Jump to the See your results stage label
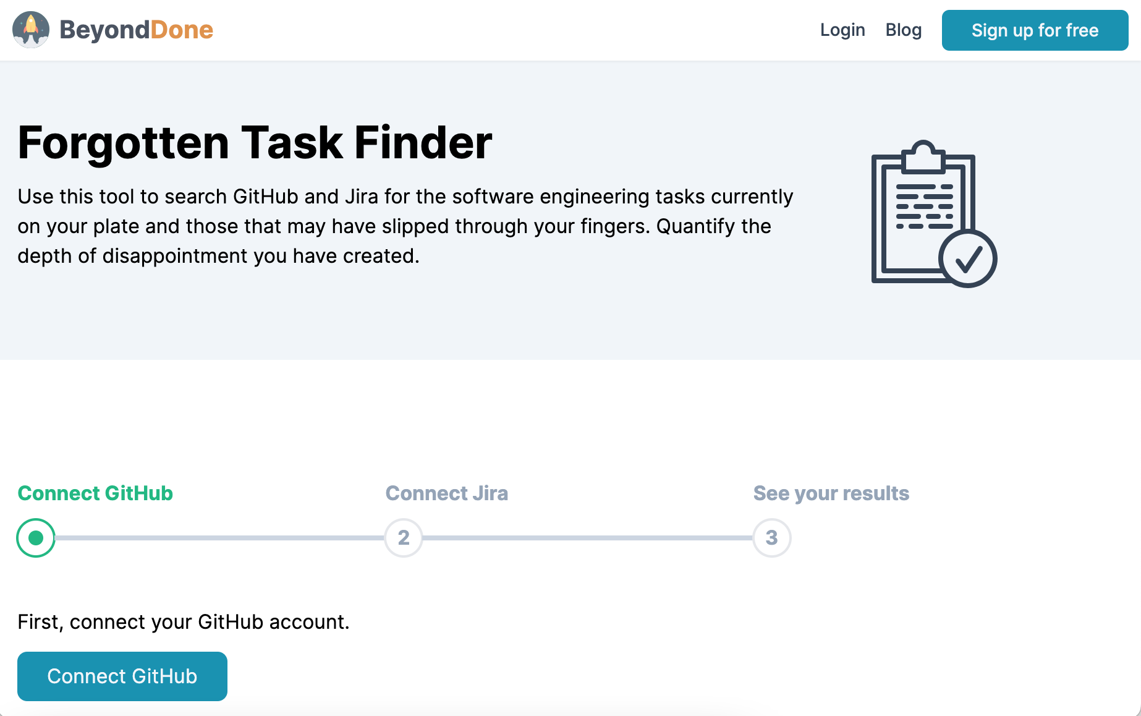 pyautogui.click(x=831, y=493)
